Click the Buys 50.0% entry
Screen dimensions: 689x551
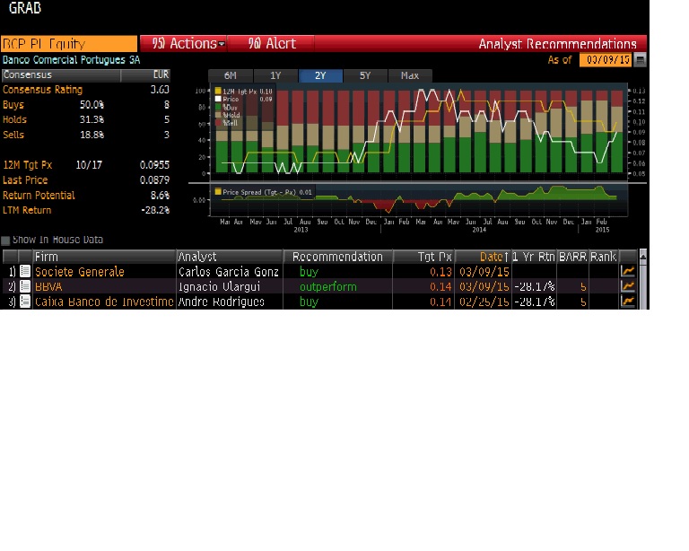(x=86, y=105)
